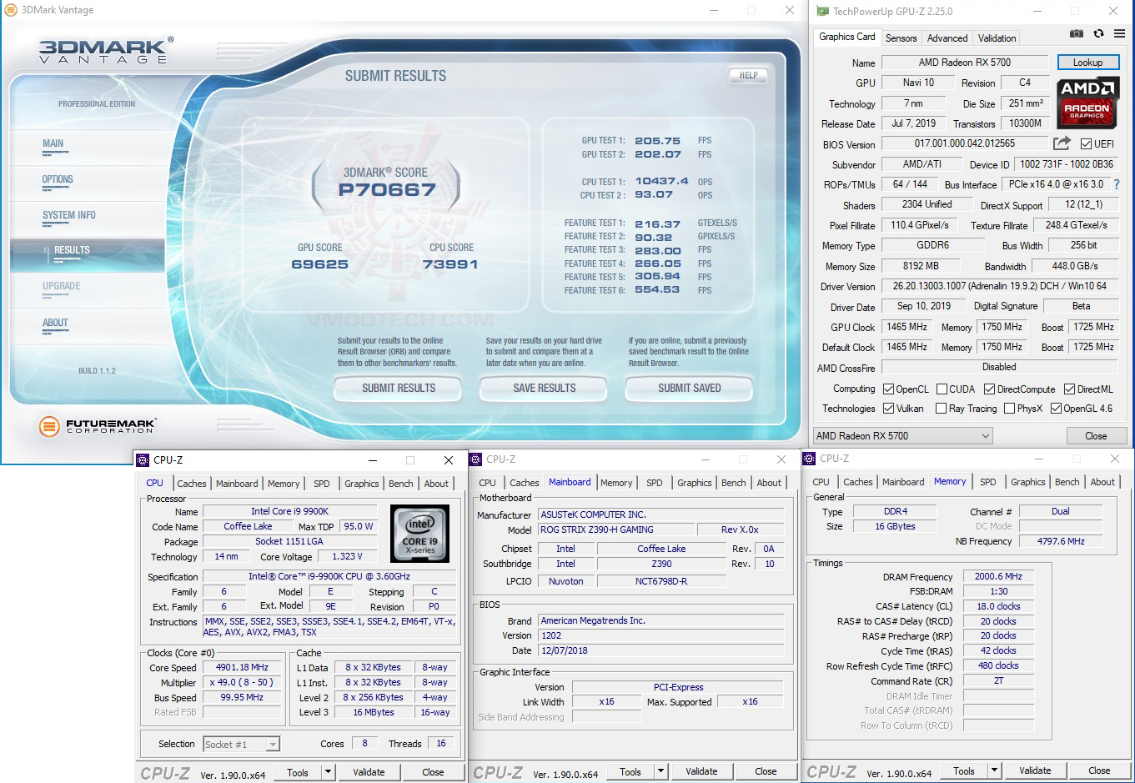1135x783 pixels.
Task: Click the Help button in 3DMark Vantage
Action: (x=748, y=75)
